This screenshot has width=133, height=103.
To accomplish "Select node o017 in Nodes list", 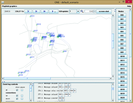I will point(123,85).
